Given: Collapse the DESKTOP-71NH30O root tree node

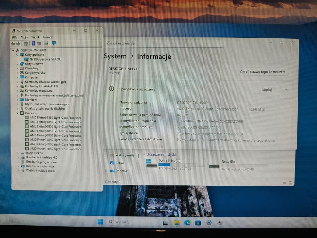Looking at the screenshot, I should pyautogui.click(x=13, y=50).
